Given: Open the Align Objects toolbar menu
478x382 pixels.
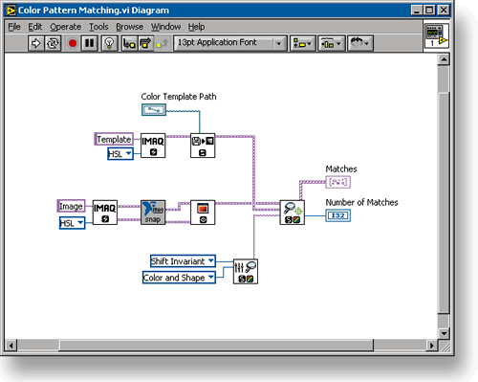Looking at the screenshot, I should (303, 43).
